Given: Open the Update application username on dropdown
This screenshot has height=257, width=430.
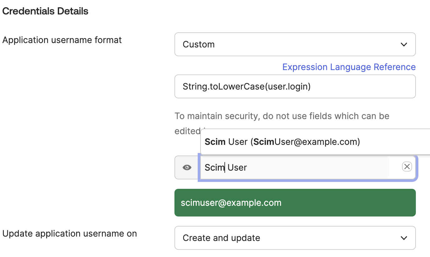Looking at the screenshot, I should pos(295,238).
